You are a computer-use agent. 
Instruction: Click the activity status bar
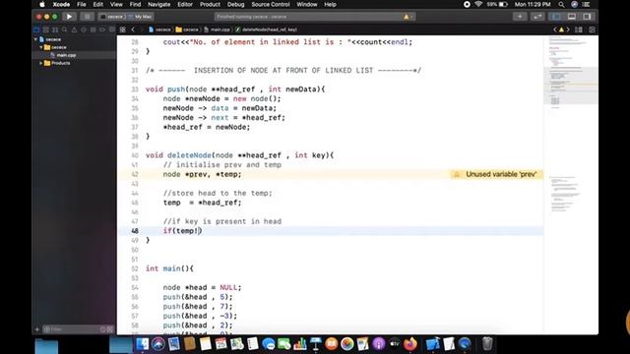tap(315, 17)
